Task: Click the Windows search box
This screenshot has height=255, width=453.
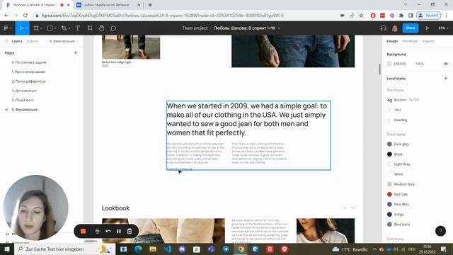Action: pos(65,249)
